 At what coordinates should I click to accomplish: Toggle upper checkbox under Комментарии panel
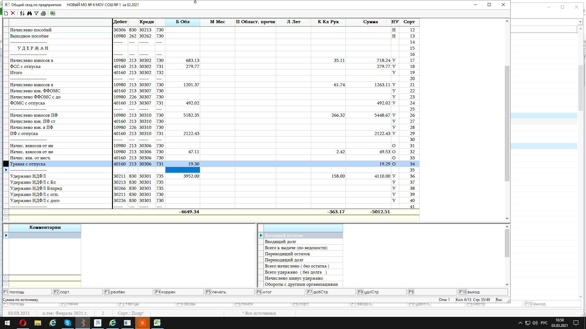(6, 278)
